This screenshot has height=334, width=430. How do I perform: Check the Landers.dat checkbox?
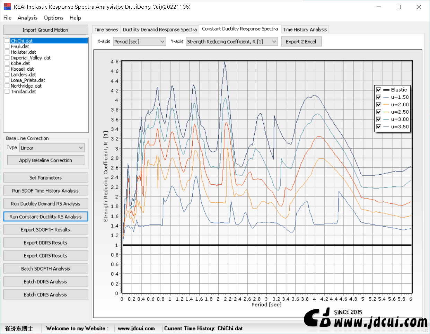[7, 75]
